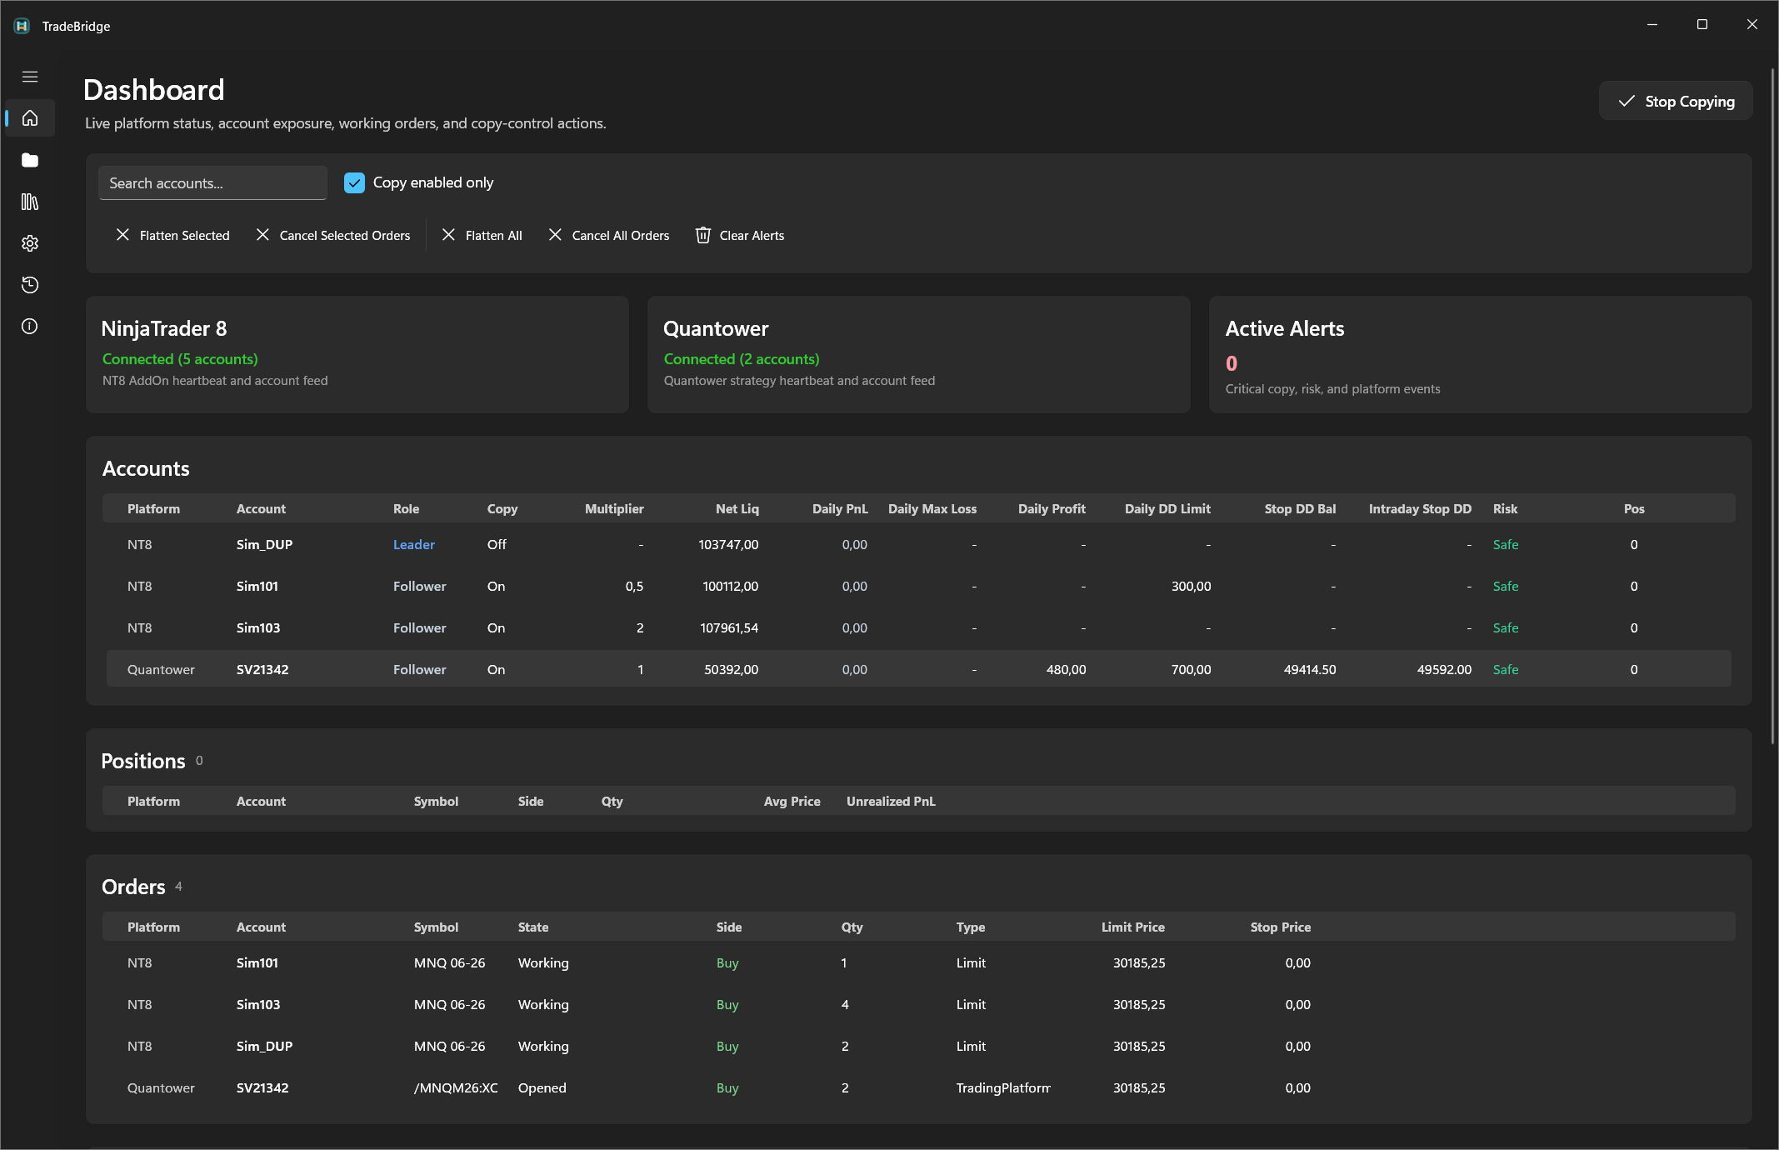
Task: Click the Avg Price header in Positions
Action: [x=792, y=801]
